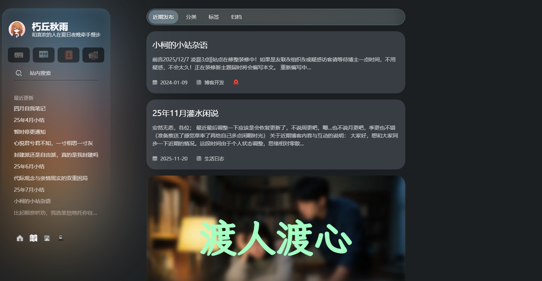Focus the 站内搜索 search field
Image resolution: width=542 pixels, height=281 pixels.
tap(56, 73)
